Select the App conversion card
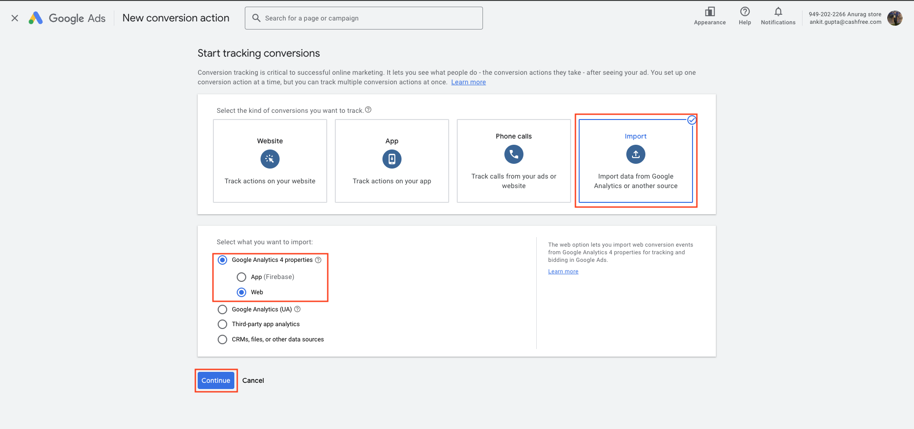This screenshot has height=429, width=914. click(x=392, y=161)
